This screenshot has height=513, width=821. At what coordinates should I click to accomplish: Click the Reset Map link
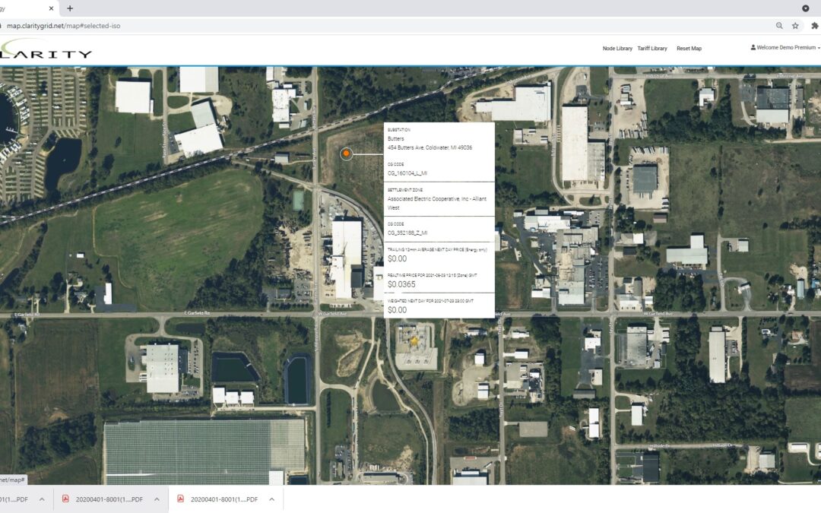[x=689, y=49]
